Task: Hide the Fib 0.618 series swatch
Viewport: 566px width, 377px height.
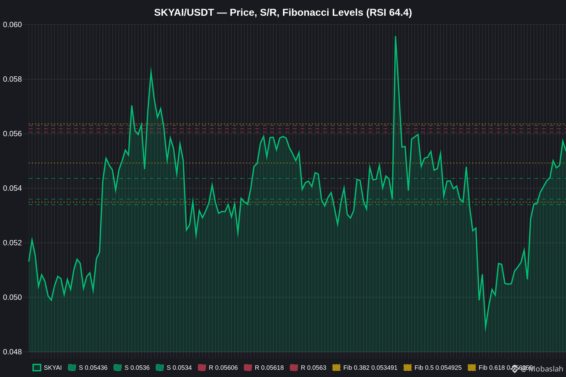Action: click(472, 368)
